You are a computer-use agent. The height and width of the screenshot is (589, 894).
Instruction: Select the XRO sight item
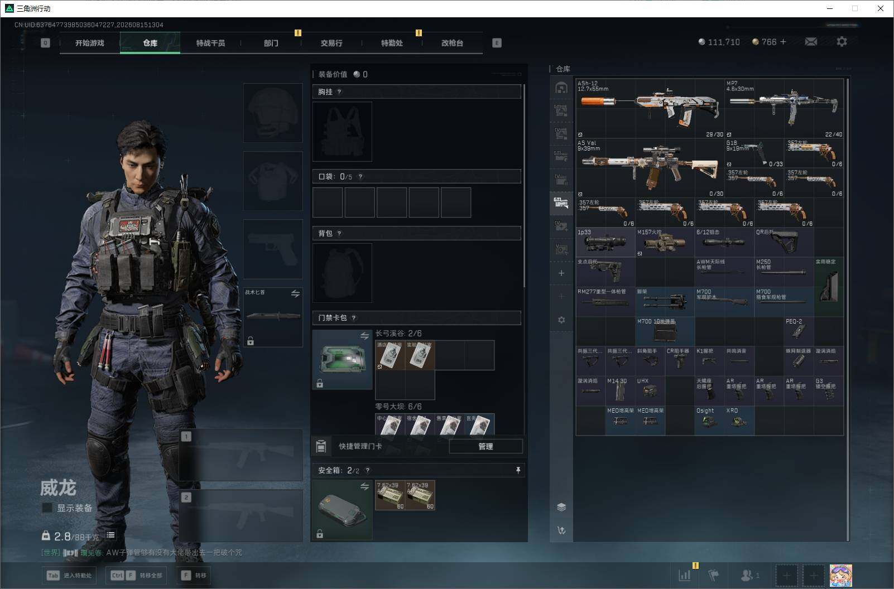point(739,421)
